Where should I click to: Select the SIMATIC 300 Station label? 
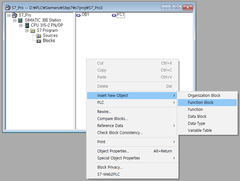point(43,20)
